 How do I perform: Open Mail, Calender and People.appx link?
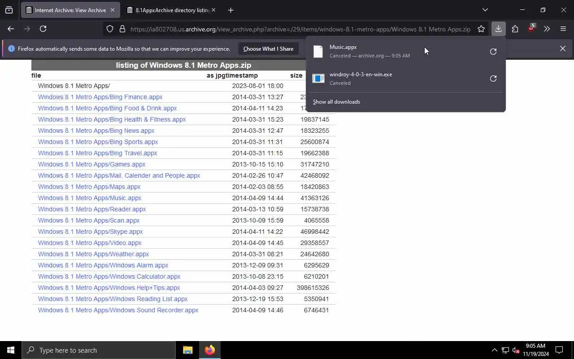[119, 175]
